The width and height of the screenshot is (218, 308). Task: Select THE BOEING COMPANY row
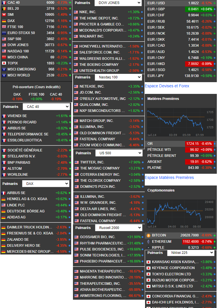coord(108,65)
